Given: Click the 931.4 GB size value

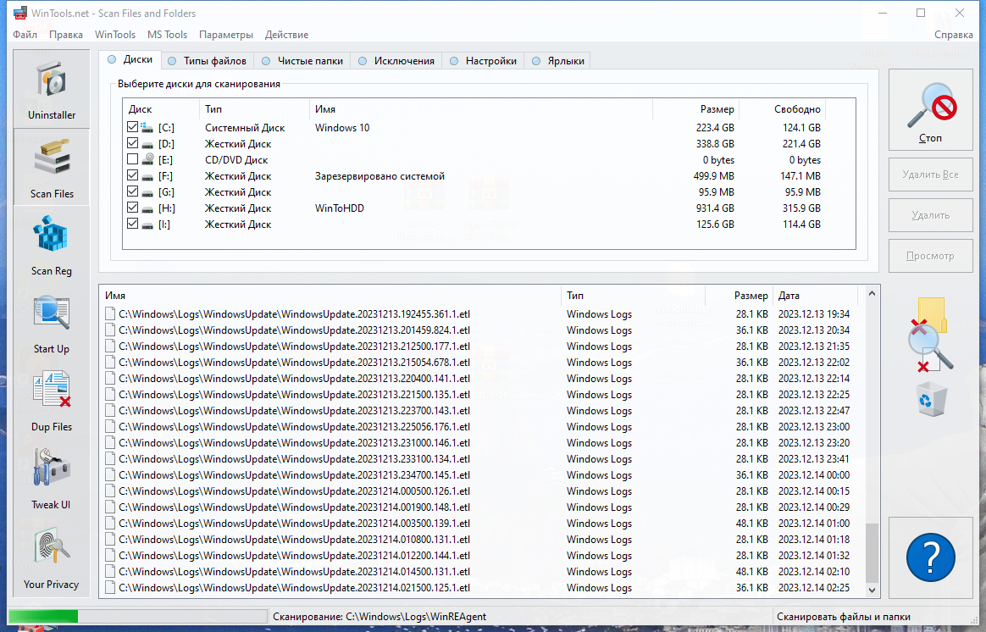Looking at the screenshot, I should pos(715,208).
